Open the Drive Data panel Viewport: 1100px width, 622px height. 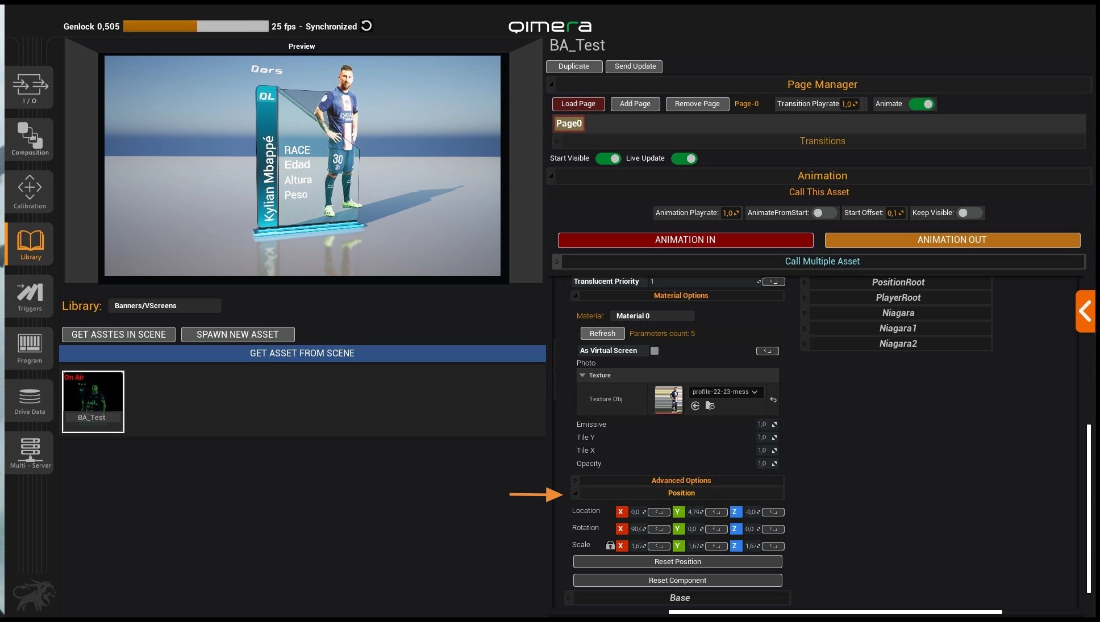[30, 401]
